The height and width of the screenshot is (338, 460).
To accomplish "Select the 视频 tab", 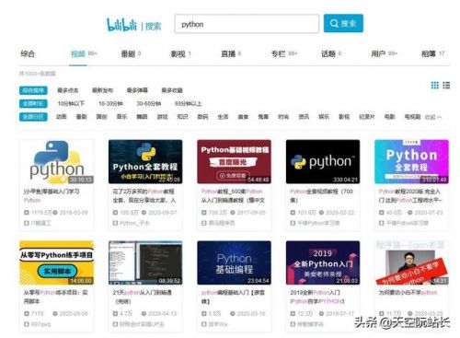I will (78, 54).
